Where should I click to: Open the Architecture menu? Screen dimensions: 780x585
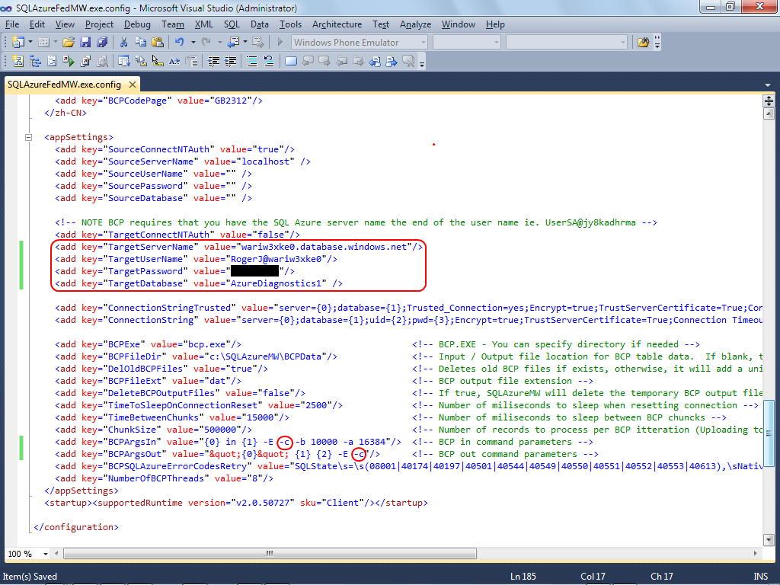(x=337, y=24)
